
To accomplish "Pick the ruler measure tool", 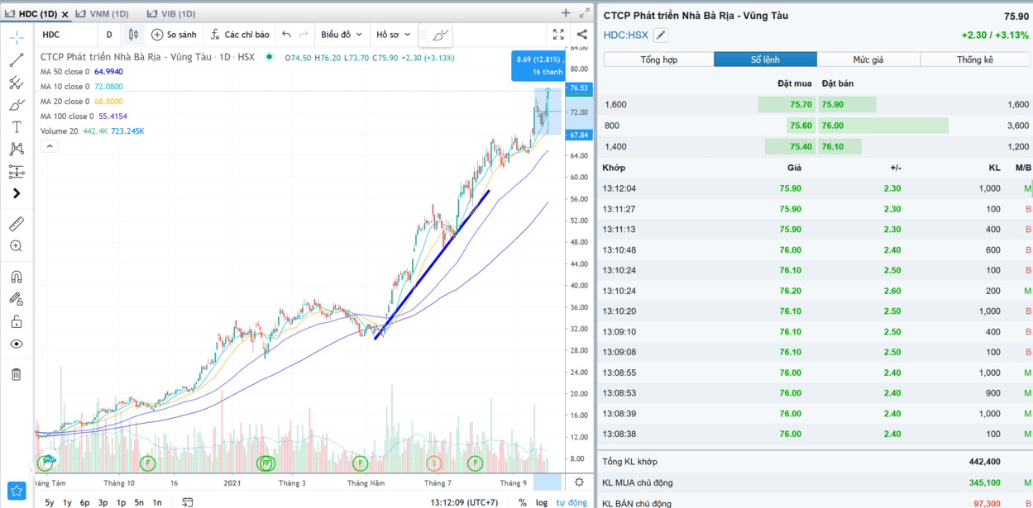I will 17,224.
